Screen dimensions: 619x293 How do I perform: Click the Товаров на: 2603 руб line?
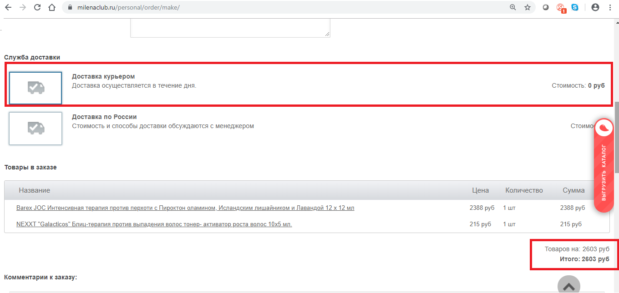[x=577, y=249]
